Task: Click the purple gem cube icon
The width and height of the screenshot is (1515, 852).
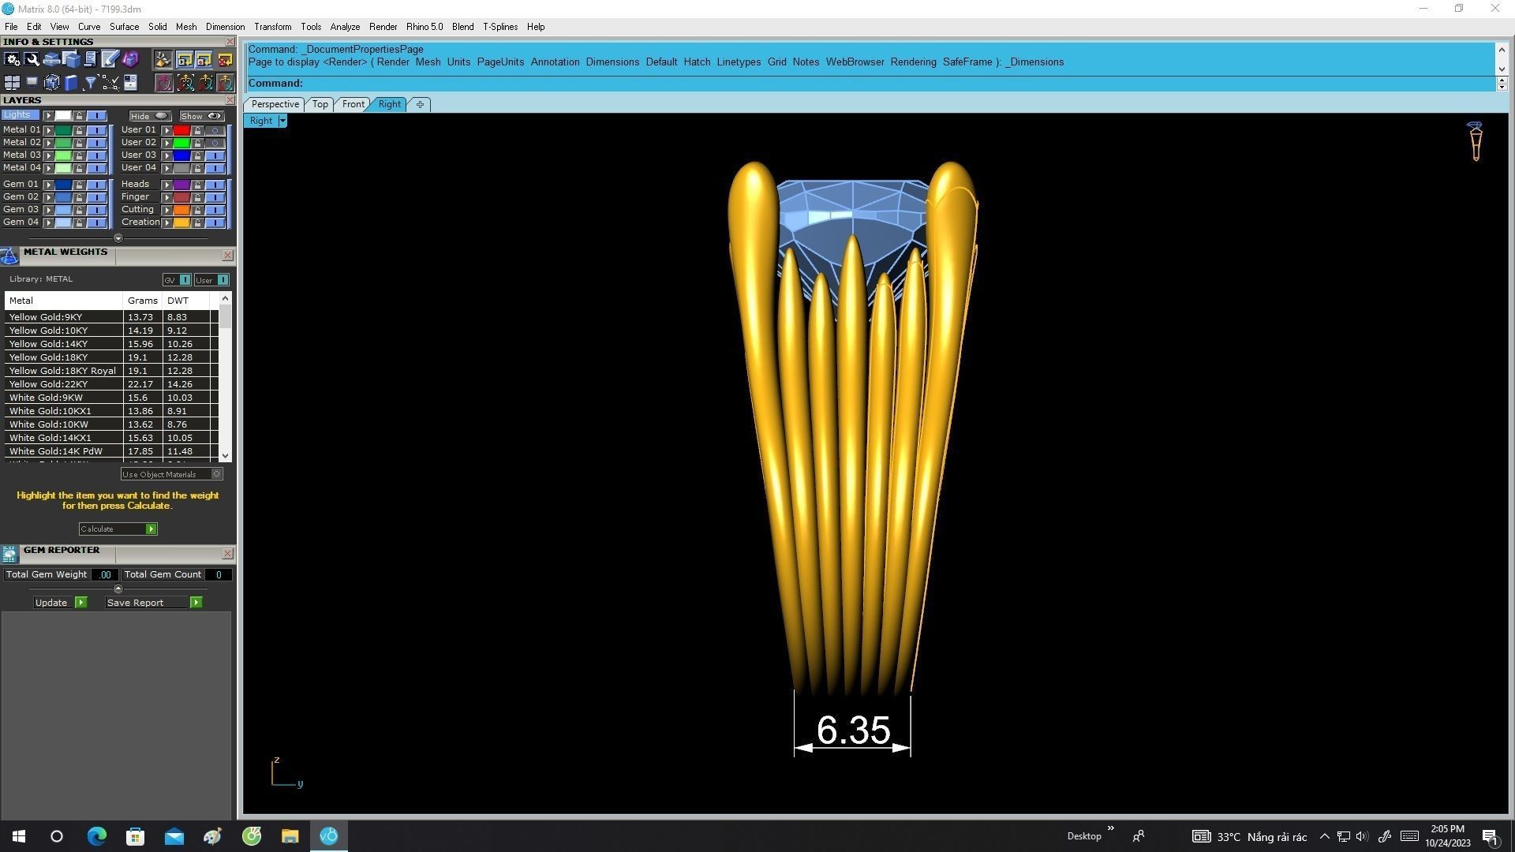Action: point(130,59)
